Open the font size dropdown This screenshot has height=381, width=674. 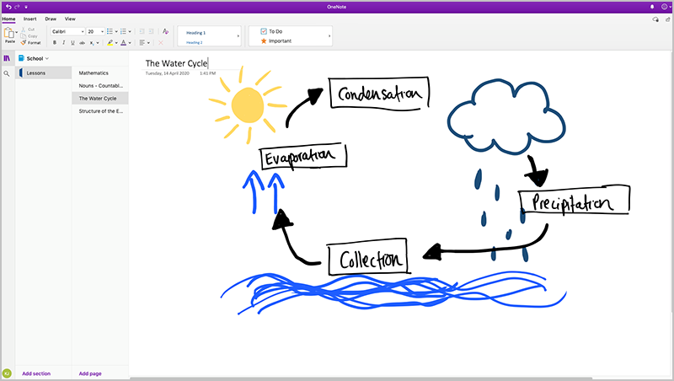(x=94, y=31)
